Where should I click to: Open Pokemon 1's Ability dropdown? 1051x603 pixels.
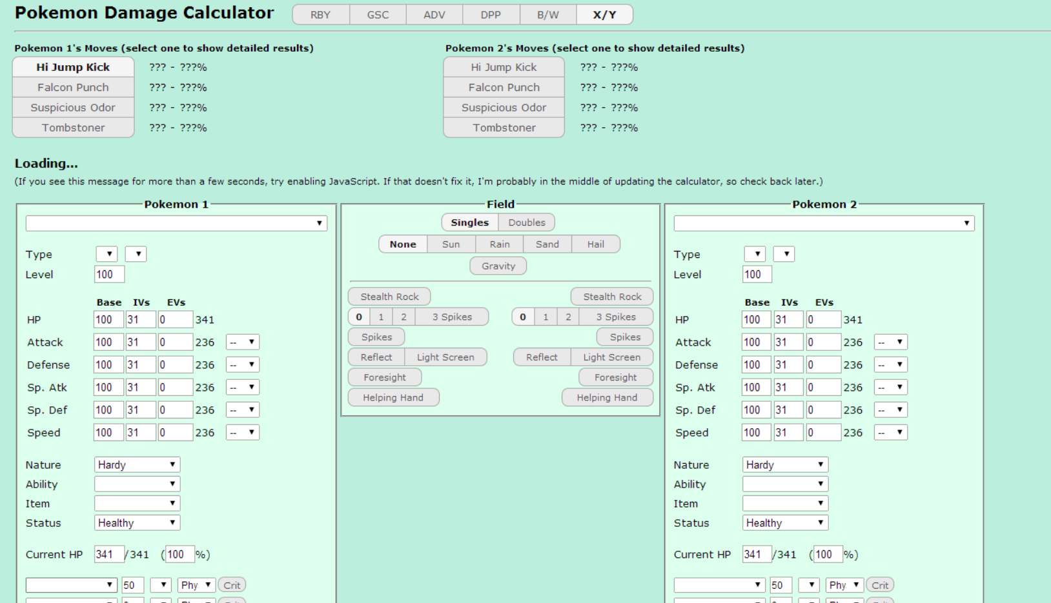tap(137, 484)
